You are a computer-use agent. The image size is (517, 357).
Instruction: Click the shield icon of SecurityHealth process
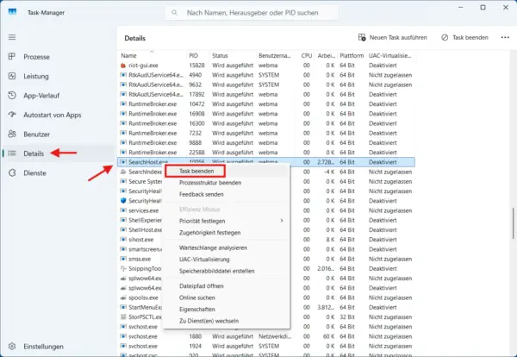(x=123, y=201)
